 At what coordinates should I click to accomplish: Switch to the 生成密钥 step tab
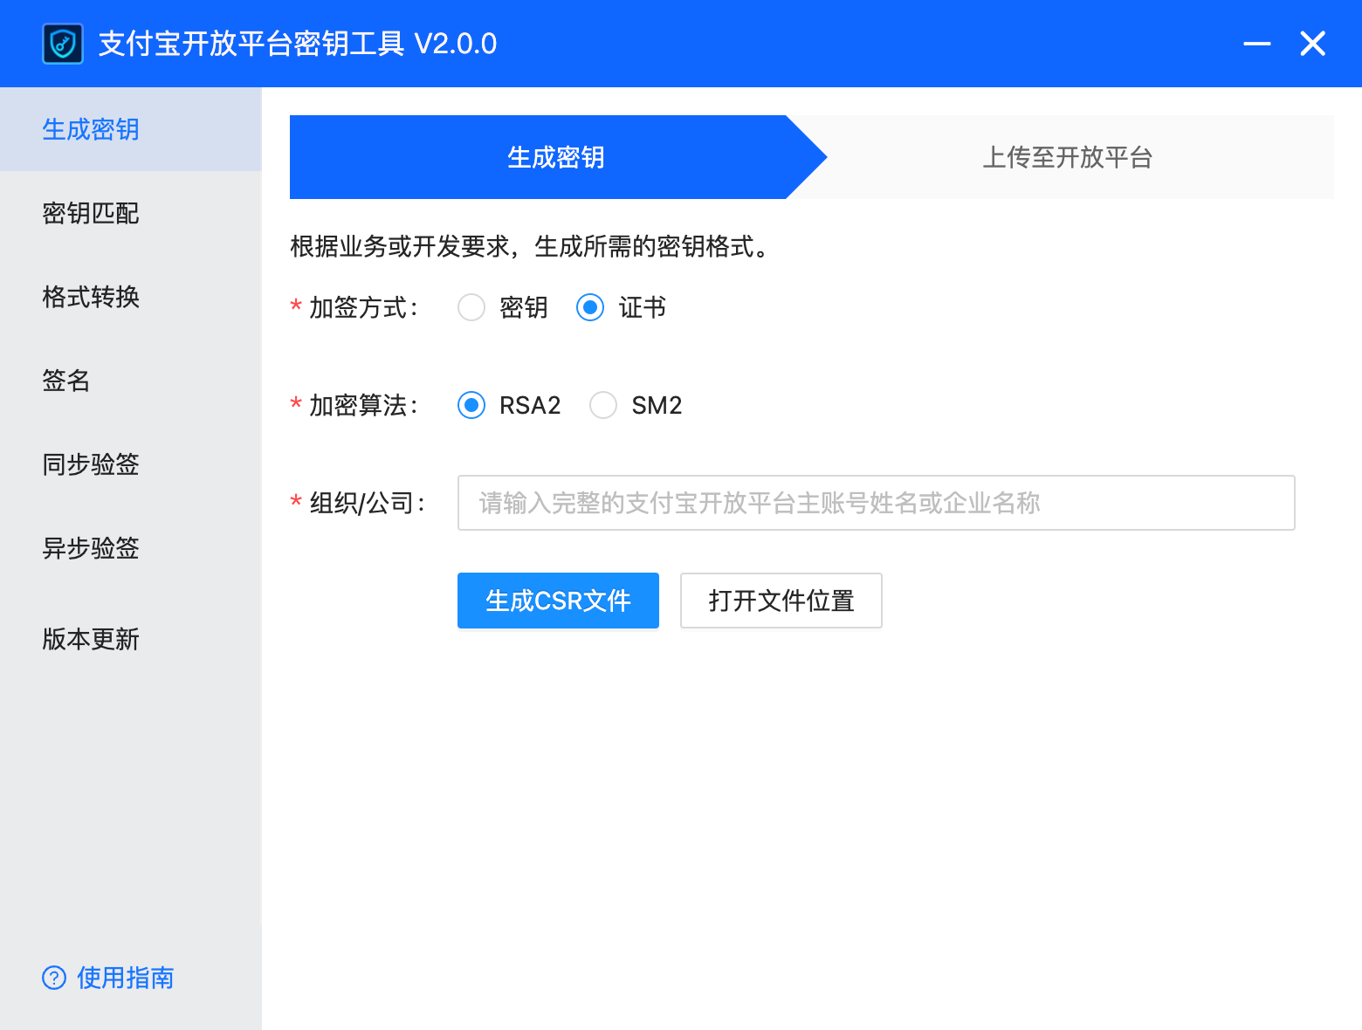[x=556, y=158]
